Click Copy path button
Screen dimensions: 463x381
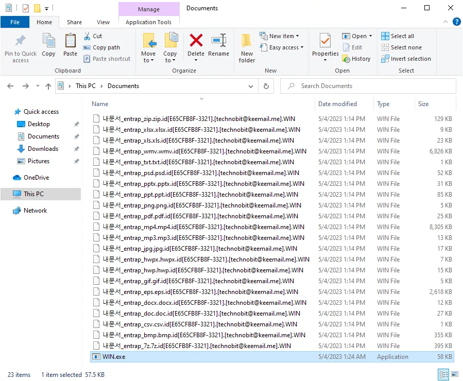[x=102, y=47]
